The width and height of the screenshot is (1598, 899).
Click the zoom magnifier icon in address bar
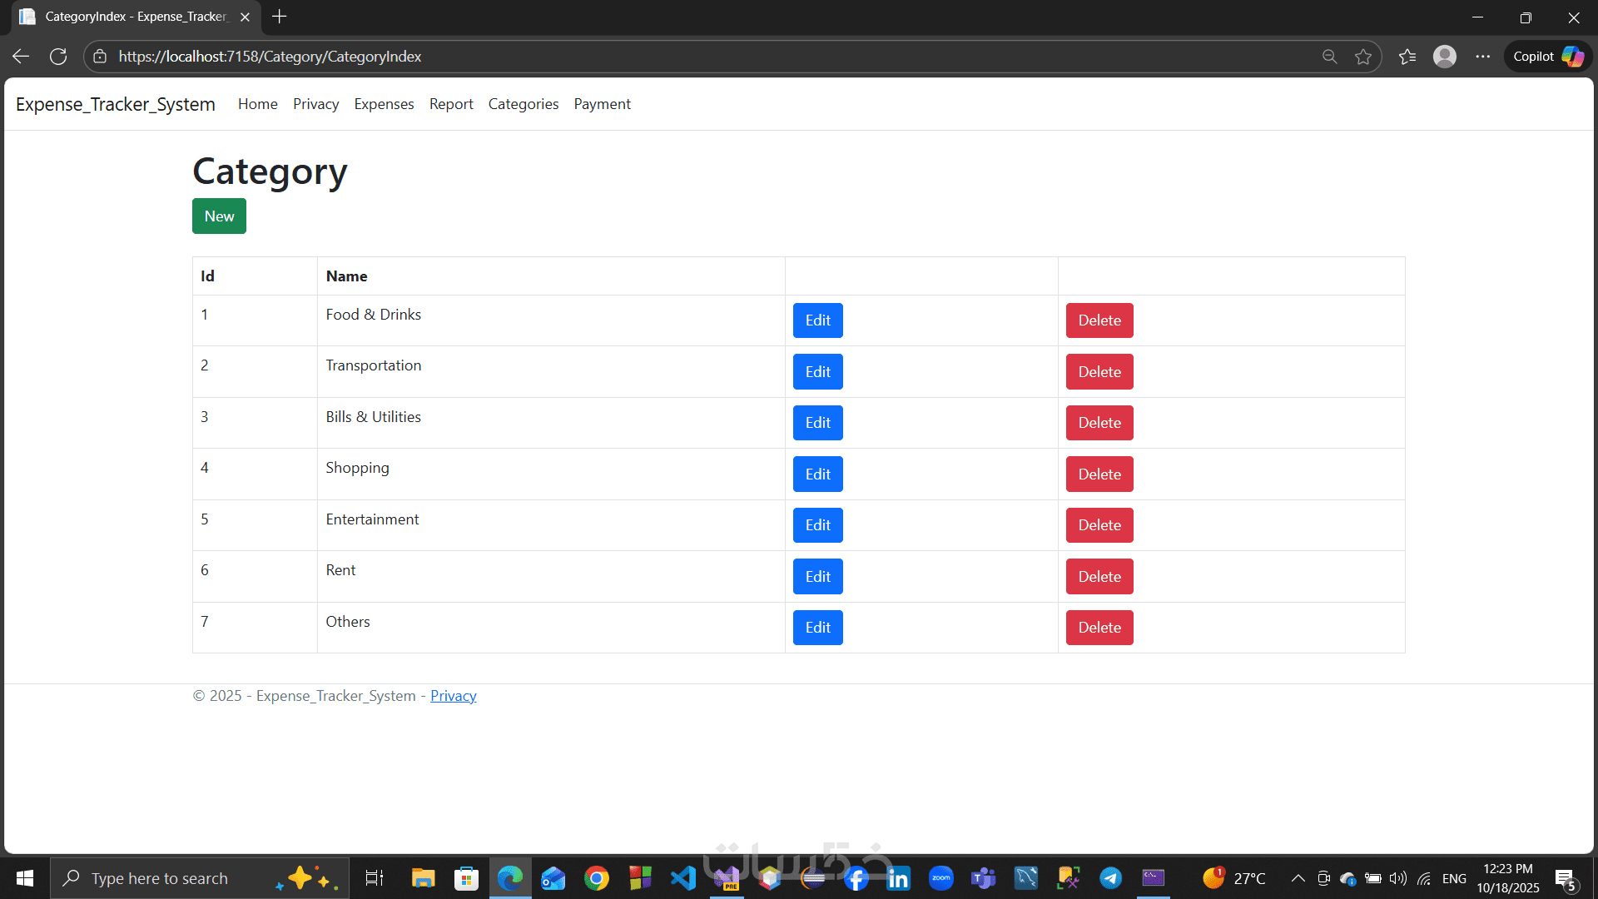1329,57
